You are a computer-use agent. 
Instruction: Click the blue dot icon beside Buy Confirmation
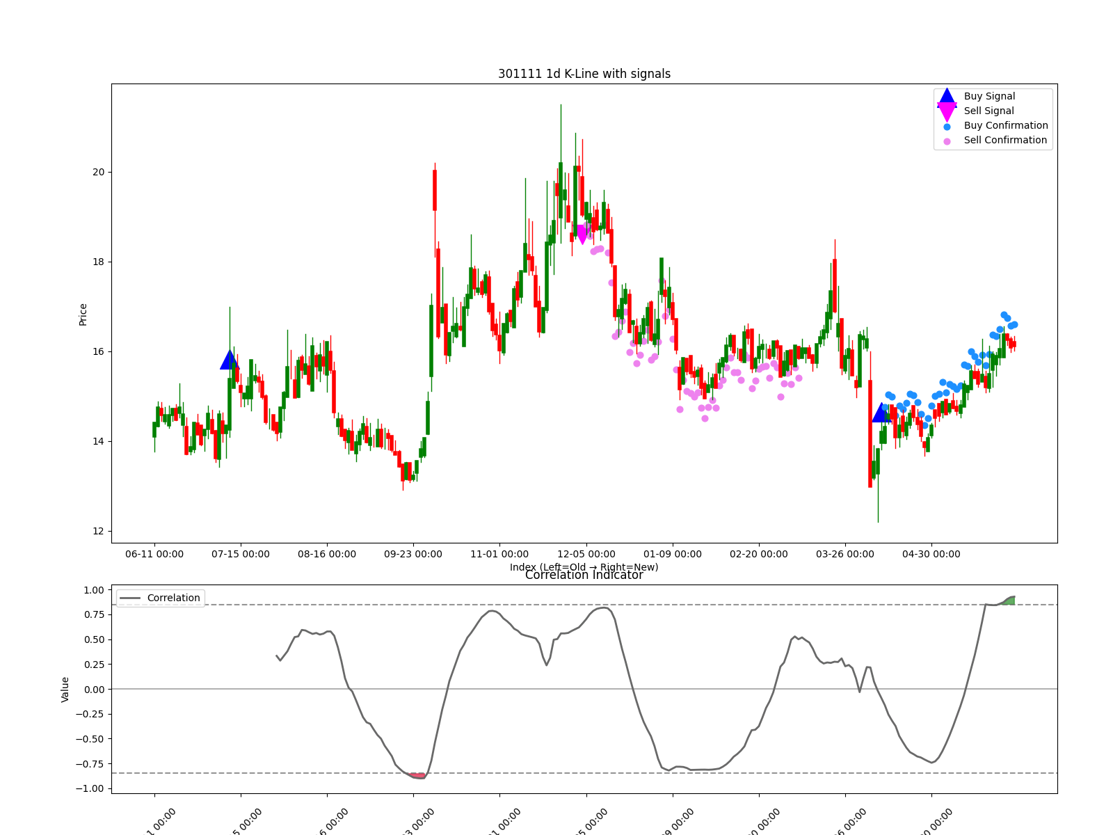click(947, 127)
